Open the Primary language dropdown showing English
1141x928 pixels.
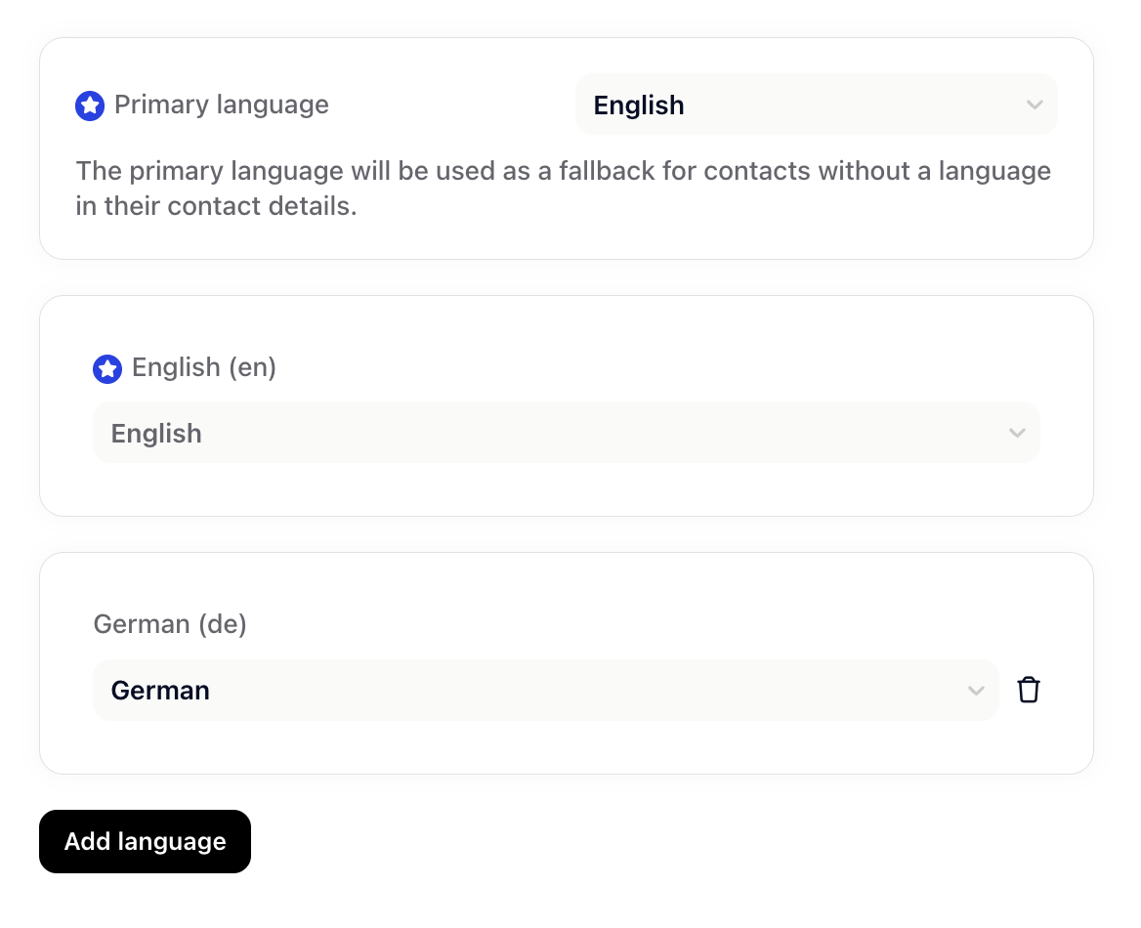[x=817, y=105]
